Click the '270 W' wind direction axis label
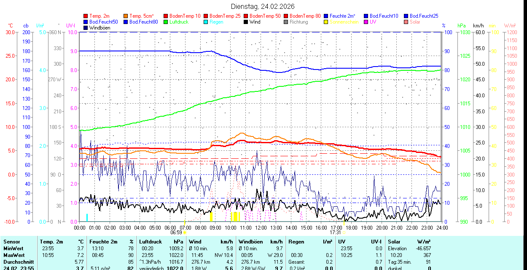The image size is (527, 270). (55, 80)
